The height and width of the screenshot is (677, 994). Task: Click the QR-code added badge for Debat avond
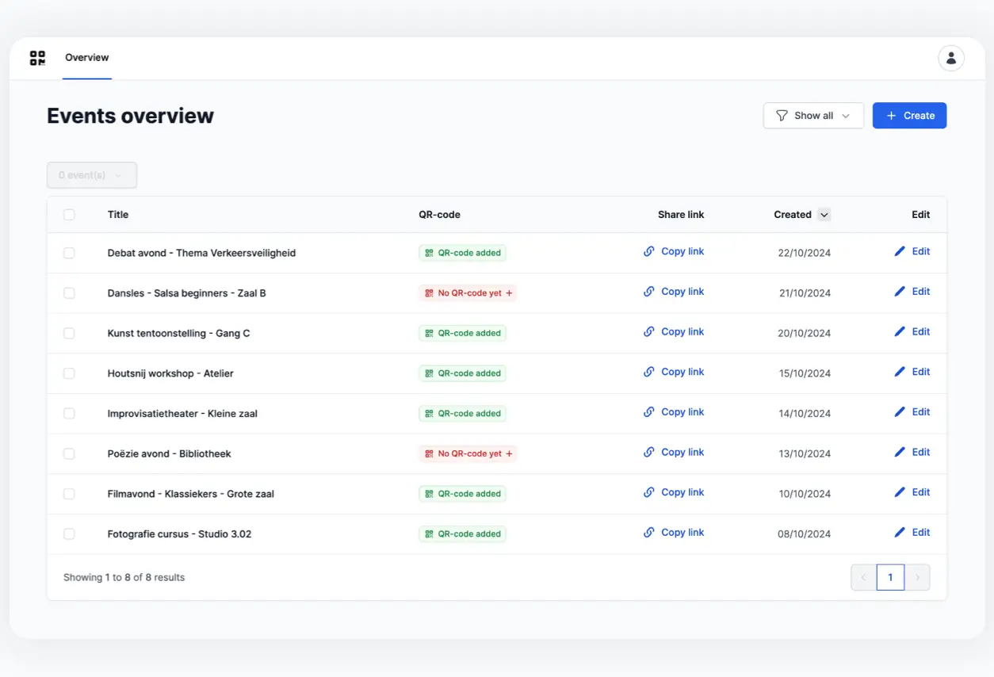pyautogui.click(x=462, y=252)
